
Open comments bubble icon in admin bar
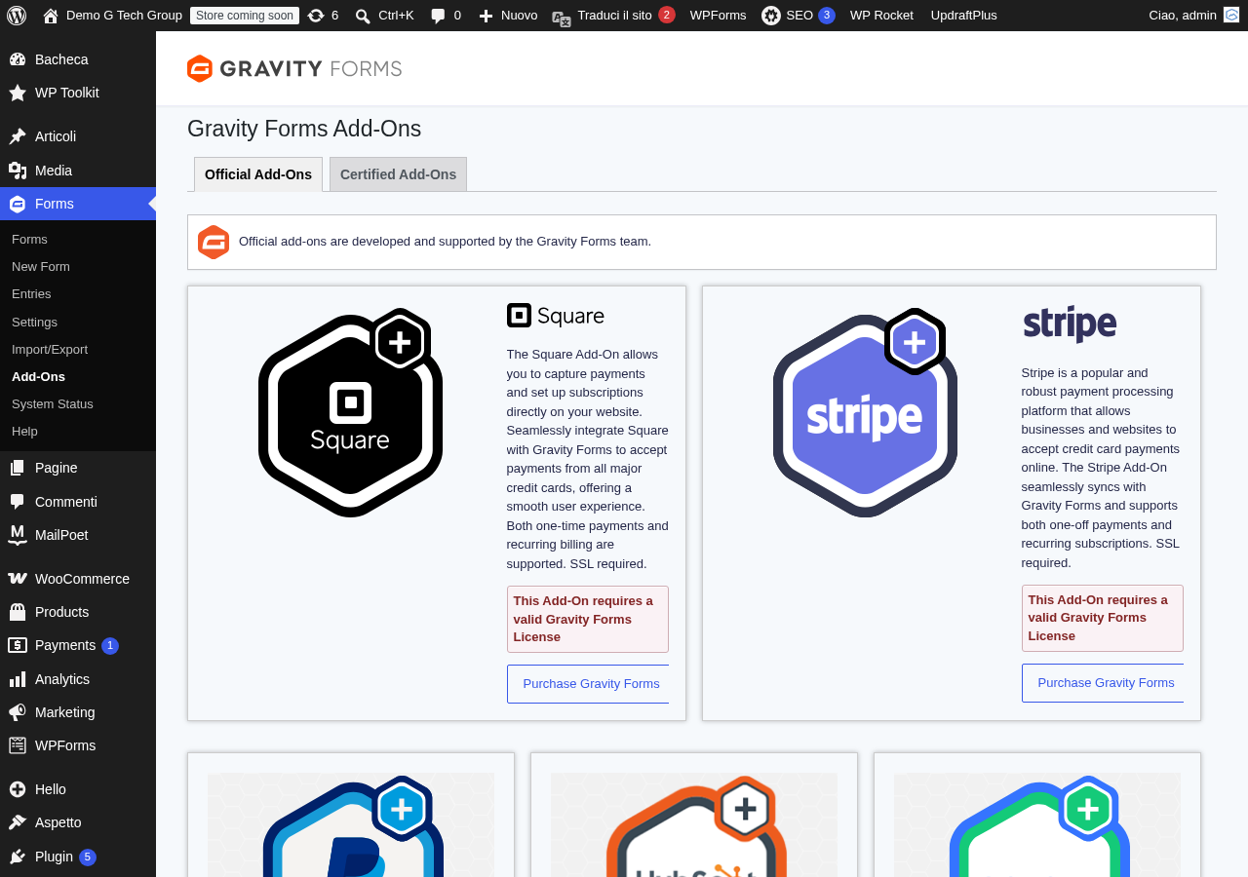tap(438, 16)
